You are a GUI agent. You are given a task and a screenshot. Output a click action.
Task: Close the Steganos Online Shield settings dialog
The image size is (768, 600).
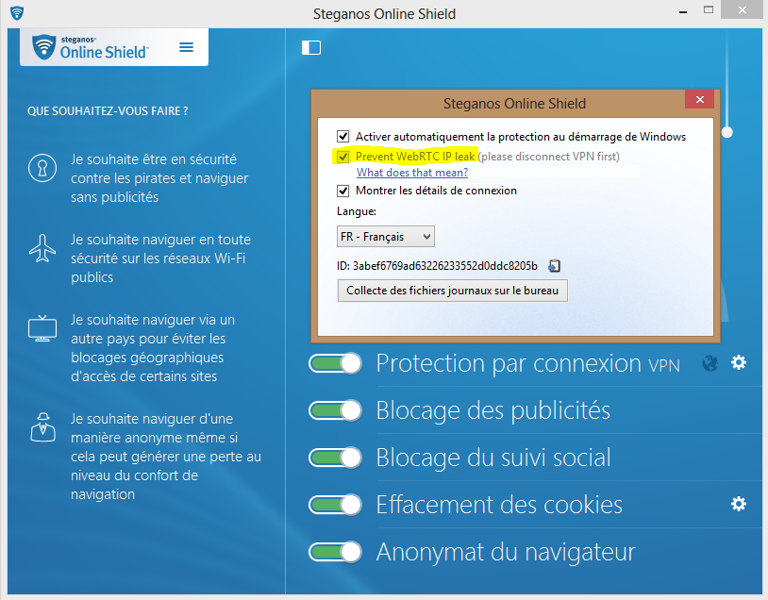pos(699,99)
